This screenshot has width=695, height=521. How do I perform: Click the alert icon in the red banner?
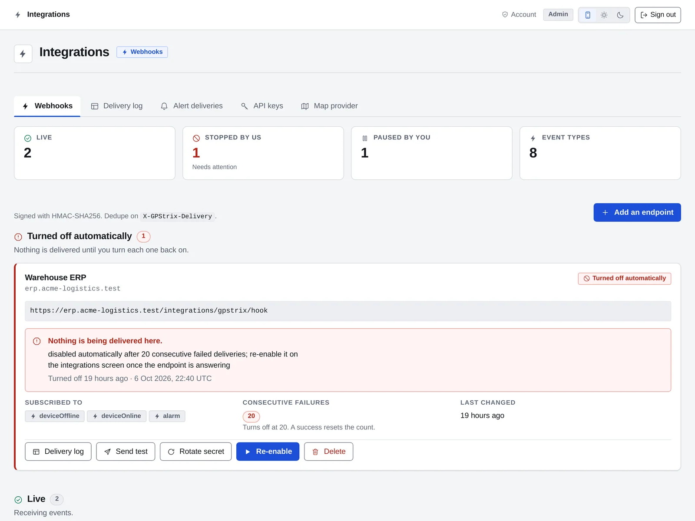(x=37, y=341)
